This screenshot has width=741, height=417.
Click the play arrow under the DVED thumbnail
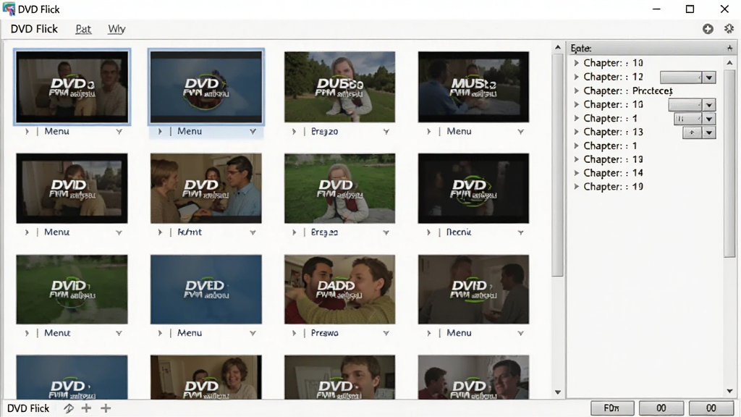[x=160, y=333]
